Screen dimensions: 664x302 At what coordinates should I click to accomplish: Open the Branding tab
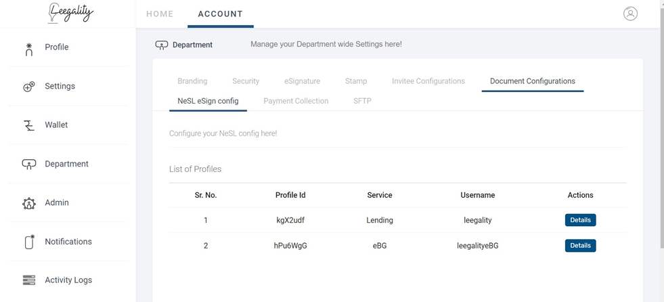[192, 81]
